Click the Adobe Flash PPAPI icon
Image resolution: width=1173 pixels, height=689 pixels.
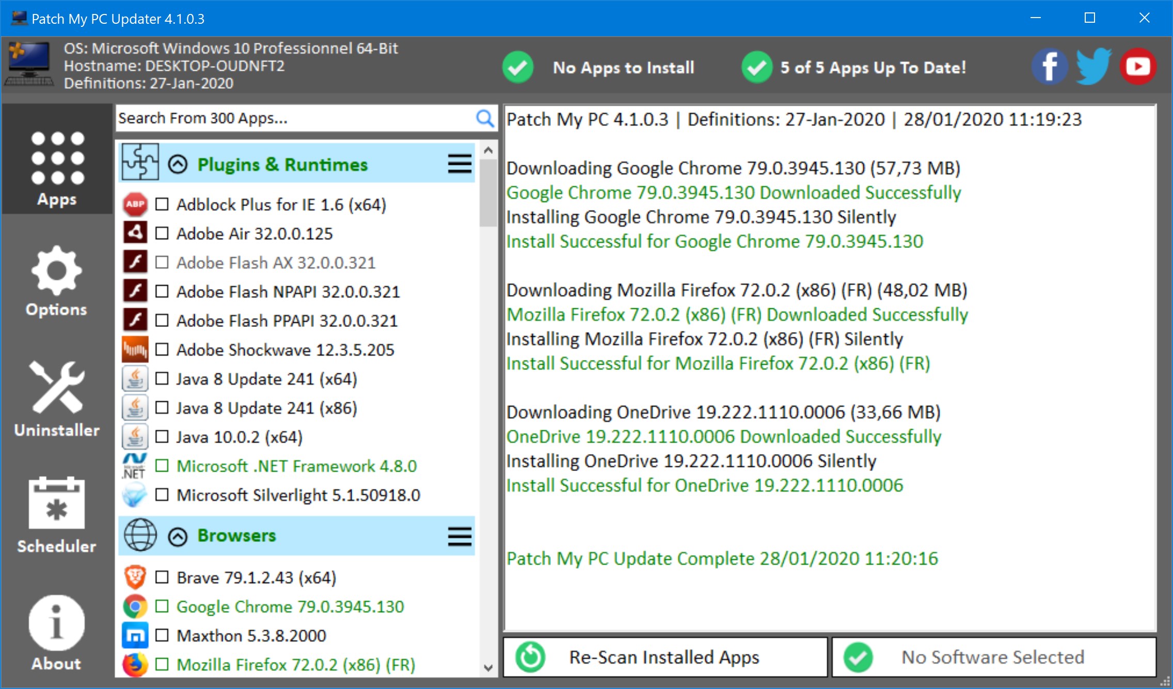(135, 320)
